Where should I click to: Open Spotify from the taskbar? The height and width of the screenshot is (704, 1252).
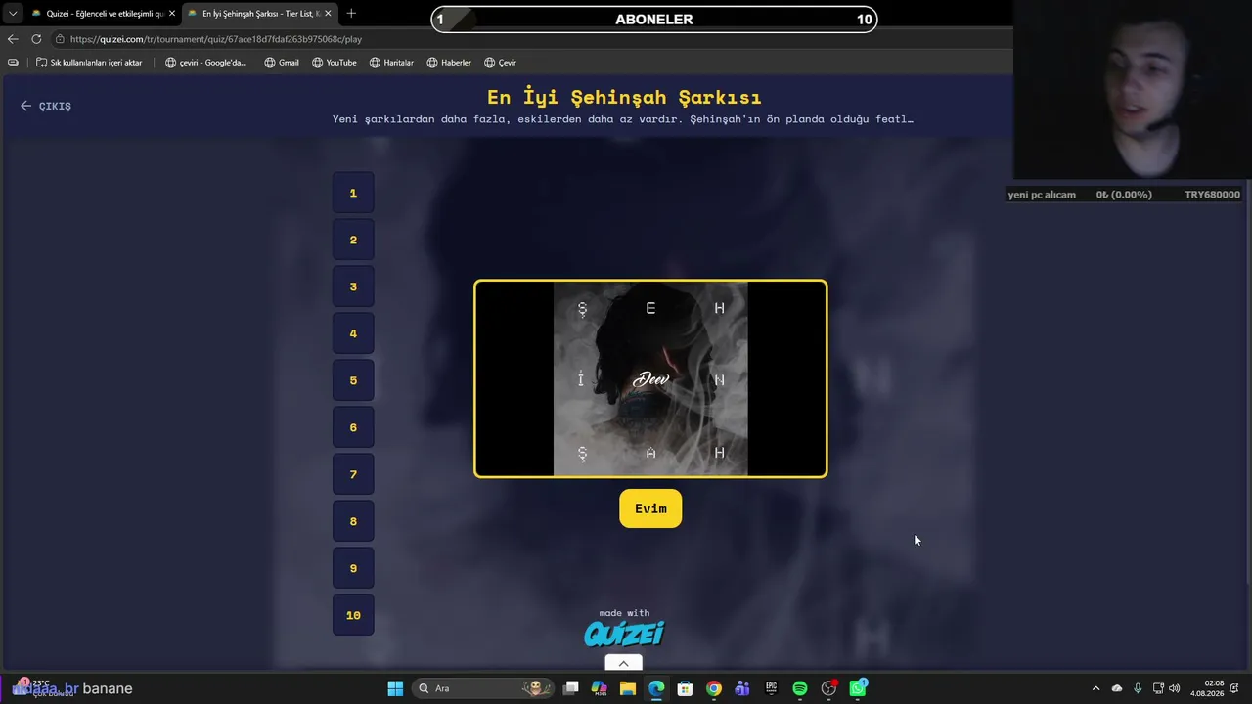point(800,688)
